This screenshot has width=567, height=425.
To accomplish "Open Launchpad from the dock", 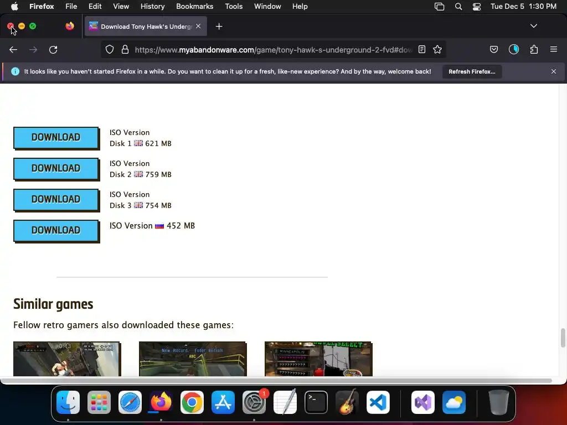I will [x=99, y=402].
